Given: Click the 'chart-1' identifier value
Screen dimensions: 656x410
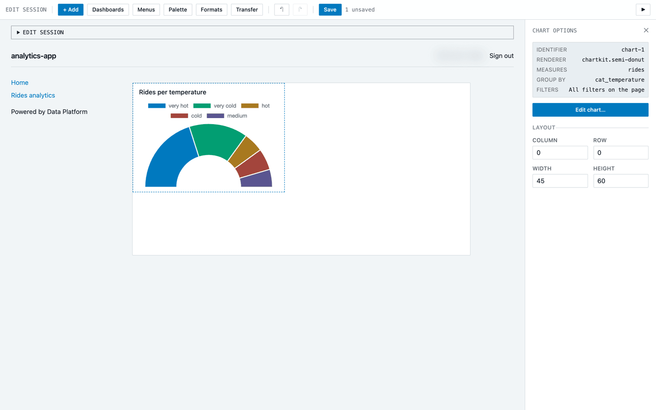Looking at the screenshot, I should click(x=633, y=50).
